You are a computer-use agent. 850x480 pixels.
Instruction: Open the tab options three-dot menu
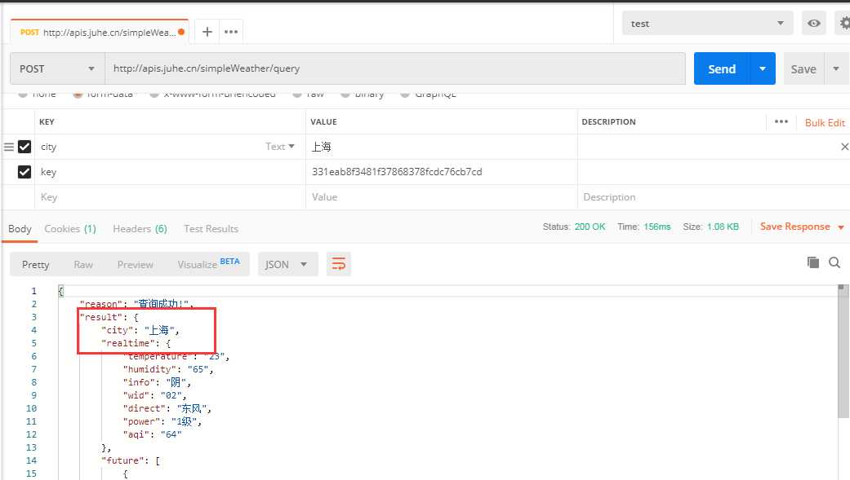pos(231,32)
